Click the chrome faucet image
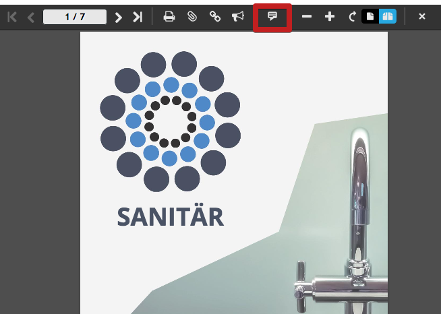The width and height of the screenshot is (441, 314). tap(357, 222)
